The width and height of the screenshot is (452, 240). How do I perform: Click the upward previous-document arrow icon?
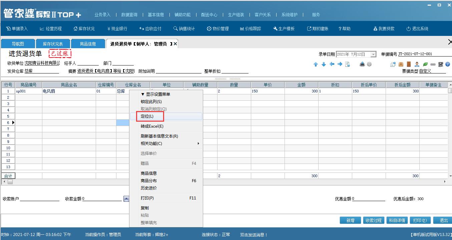pos(316,64)
